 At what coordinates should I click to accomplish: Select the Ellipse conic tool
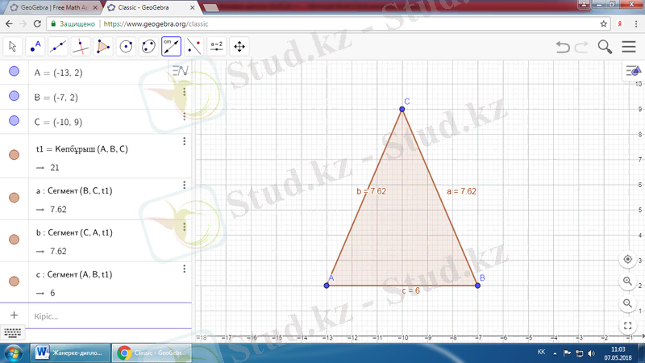point(148,47)
